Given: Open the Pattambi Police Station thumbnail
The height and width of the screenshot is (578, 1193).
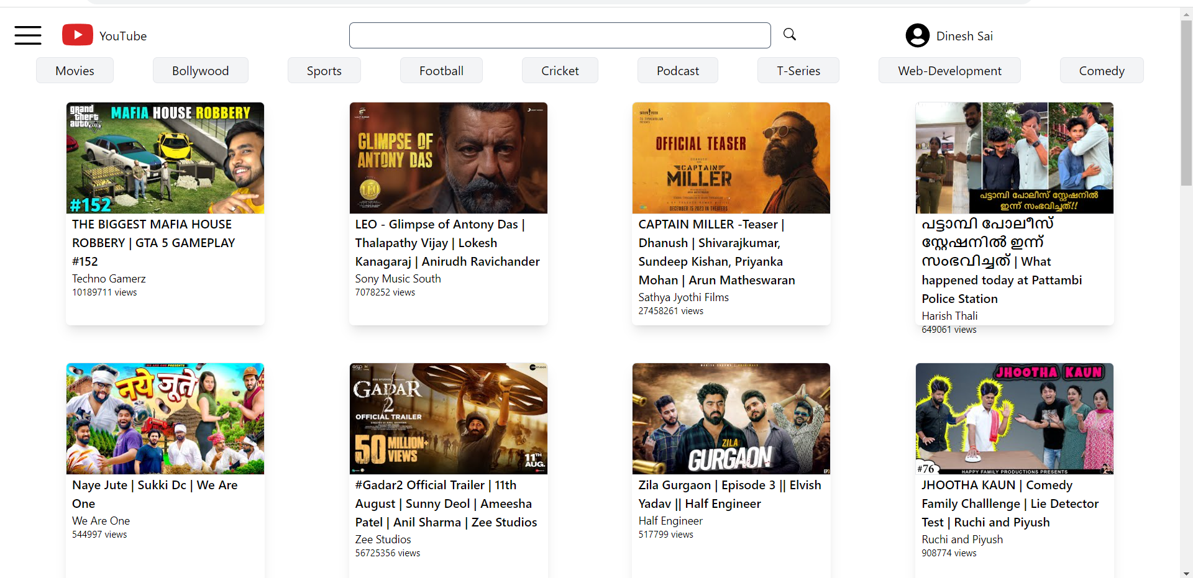Looking at the screenshot, I should (1015, 158).
